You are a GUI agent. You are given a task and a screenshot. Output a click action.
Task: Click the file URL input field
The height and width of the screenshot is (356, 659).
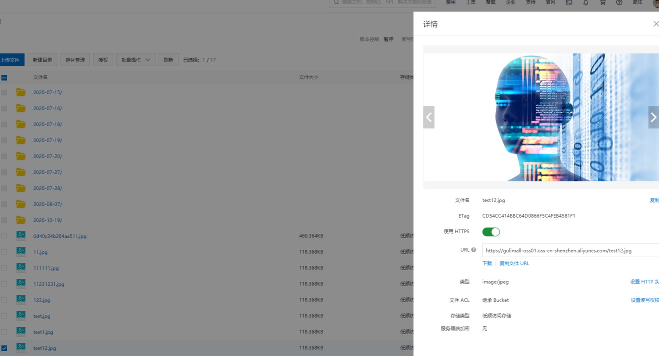coord(570,251)
